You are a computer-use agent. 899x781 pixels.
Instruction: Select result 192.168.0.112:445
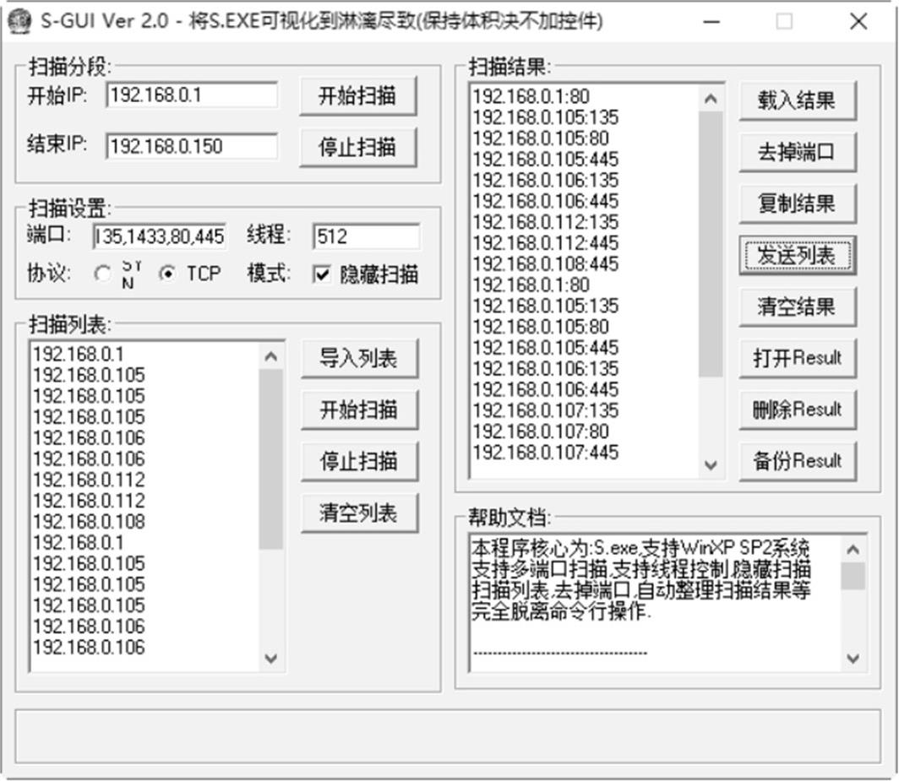546,243
